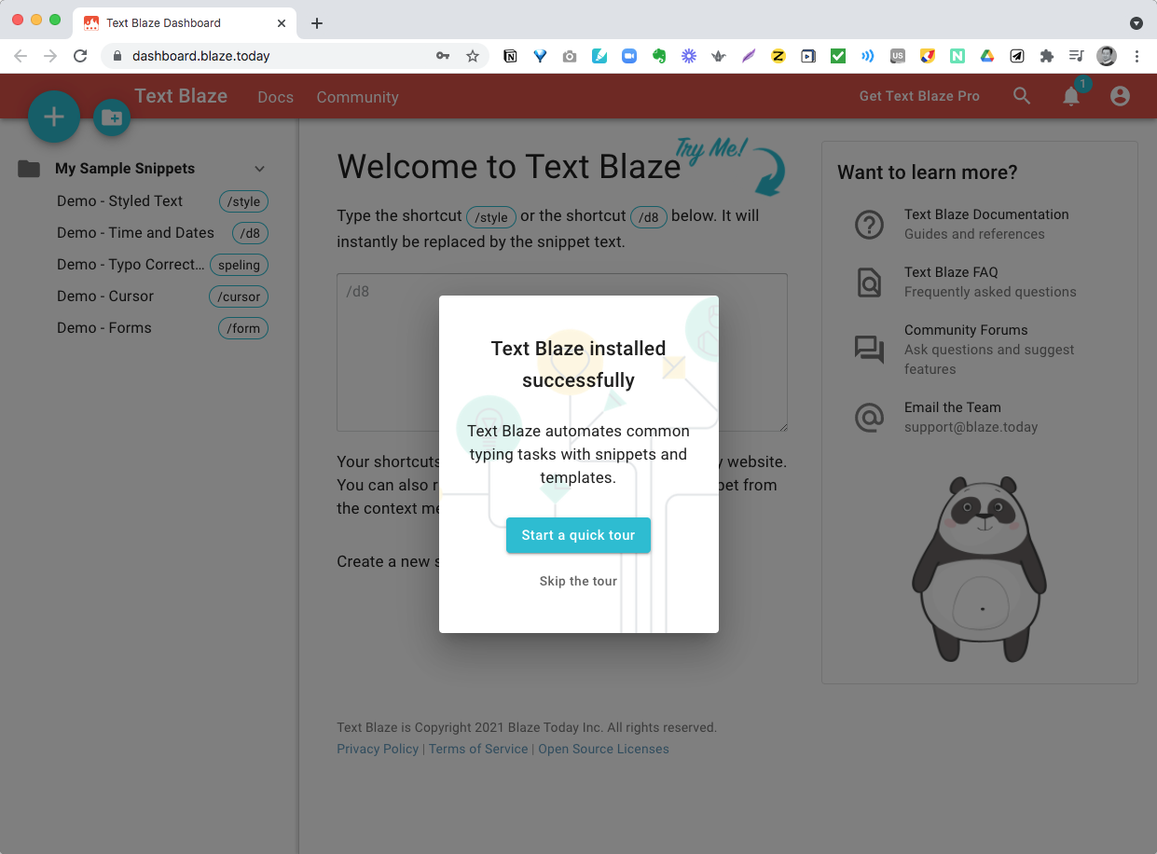Collapse the My Sample Snippets folder chevron

click(260, 169)
